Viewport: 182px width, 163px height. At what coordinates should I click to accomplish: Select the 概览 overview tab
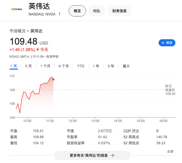[x=77, y=11]
